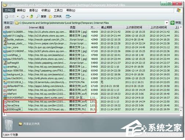Image resolution: width=185 pixels, height=140 pixels.
Task: Select the titleFont 841KB swf icon
Action: 5,94
